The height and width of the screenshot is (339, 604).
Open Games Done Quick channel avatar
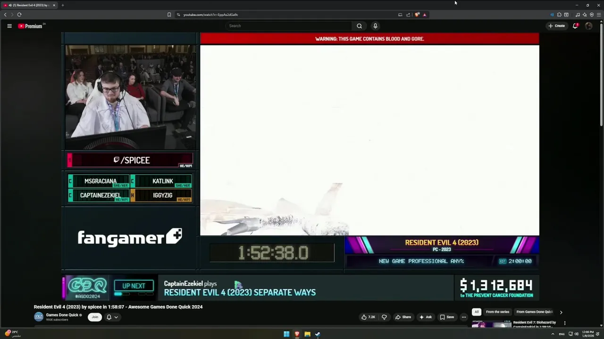tap(39, 317)
